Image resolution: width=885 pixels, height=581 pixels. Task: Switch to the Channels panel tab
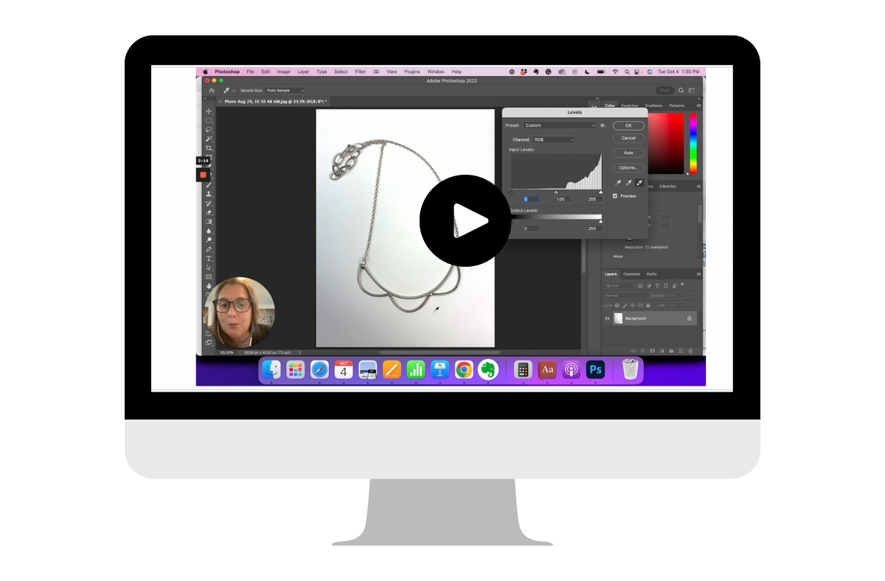point(631,274)
